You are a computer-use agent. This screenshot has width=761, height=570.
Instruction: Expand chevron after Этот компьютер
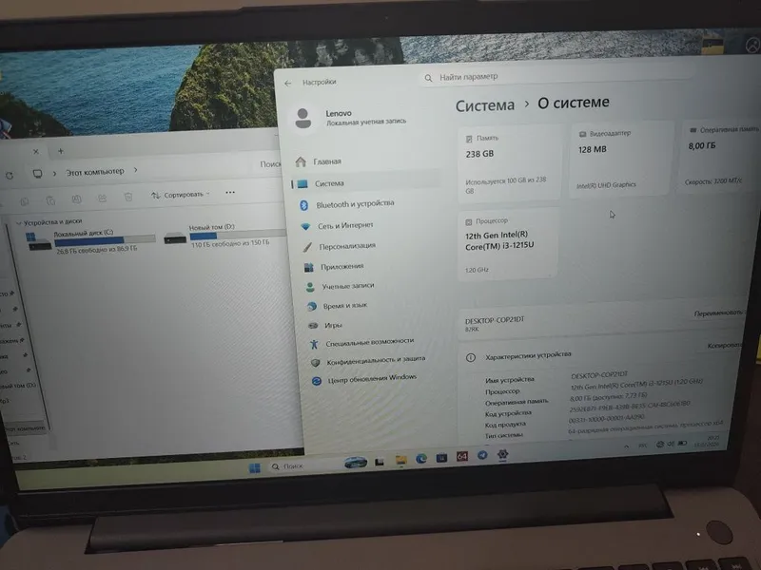point(135,170)
